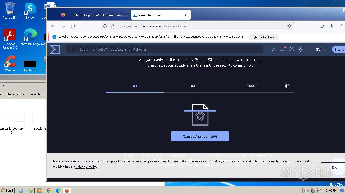The height and width of the screenshot is (194, 345).
Task: Click the Computing hash 19% progress button
Action: point(200,136)
